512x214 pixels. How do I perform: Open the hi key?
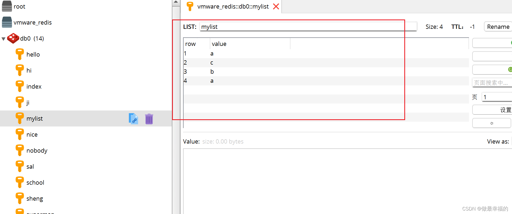pos(29,70)
